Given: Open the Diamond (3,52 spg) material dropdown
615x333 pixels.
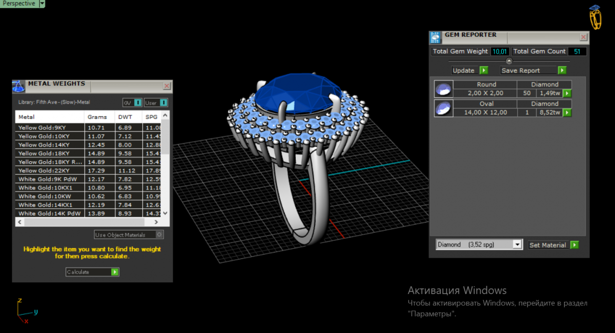Looking at the screenshot, I should tap(517, 245).
